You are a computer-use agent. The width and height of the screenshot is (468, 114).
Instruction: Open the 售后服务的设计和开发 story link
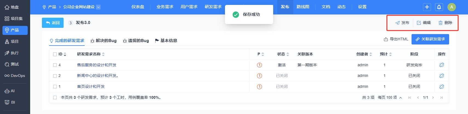click(x=97, y=65)
